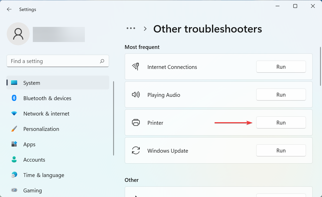Go to Personalization settings
The height and width of the screenshot is (197, 322).
pyautogui.click(x=58, y=129)
